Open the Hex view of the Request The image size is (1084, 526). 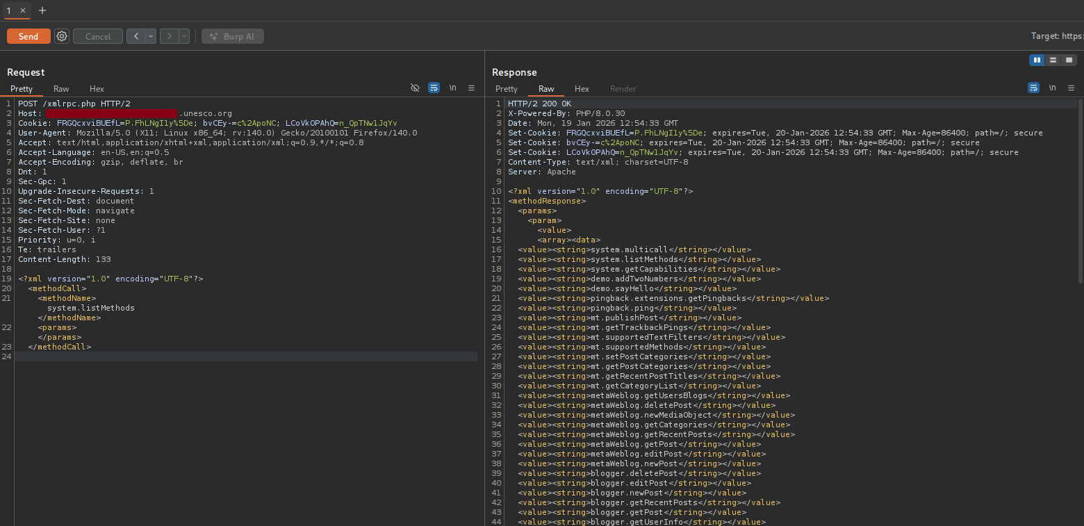pos(97,89)
